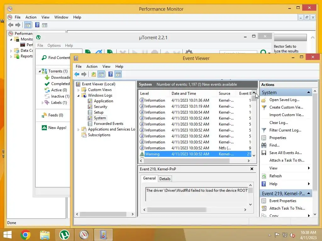322x241 pixels.
Task: Select Subscriptions in Event Viewer tree
Action: tap(99, 135)
